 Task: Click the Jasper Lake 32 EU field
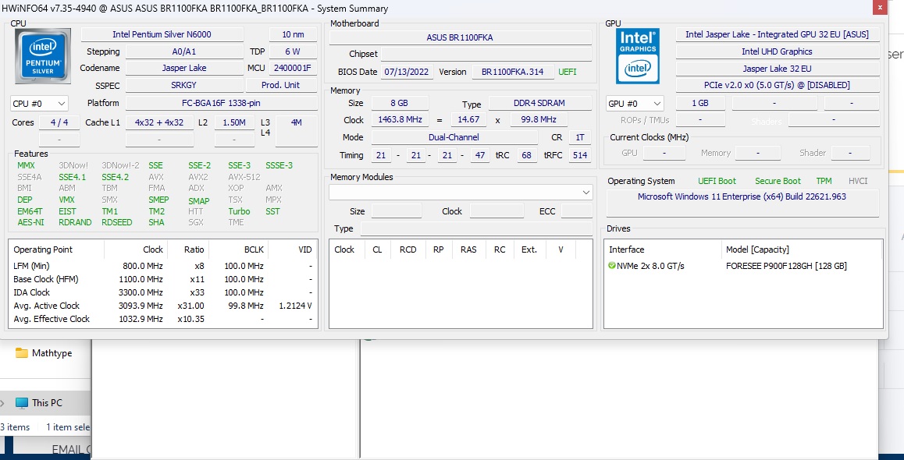(778, 69)
